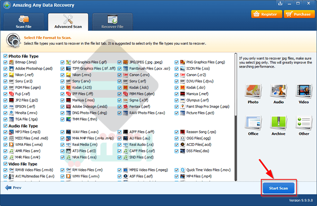
Task: Select the Office category icon
Action: [253, 123]
